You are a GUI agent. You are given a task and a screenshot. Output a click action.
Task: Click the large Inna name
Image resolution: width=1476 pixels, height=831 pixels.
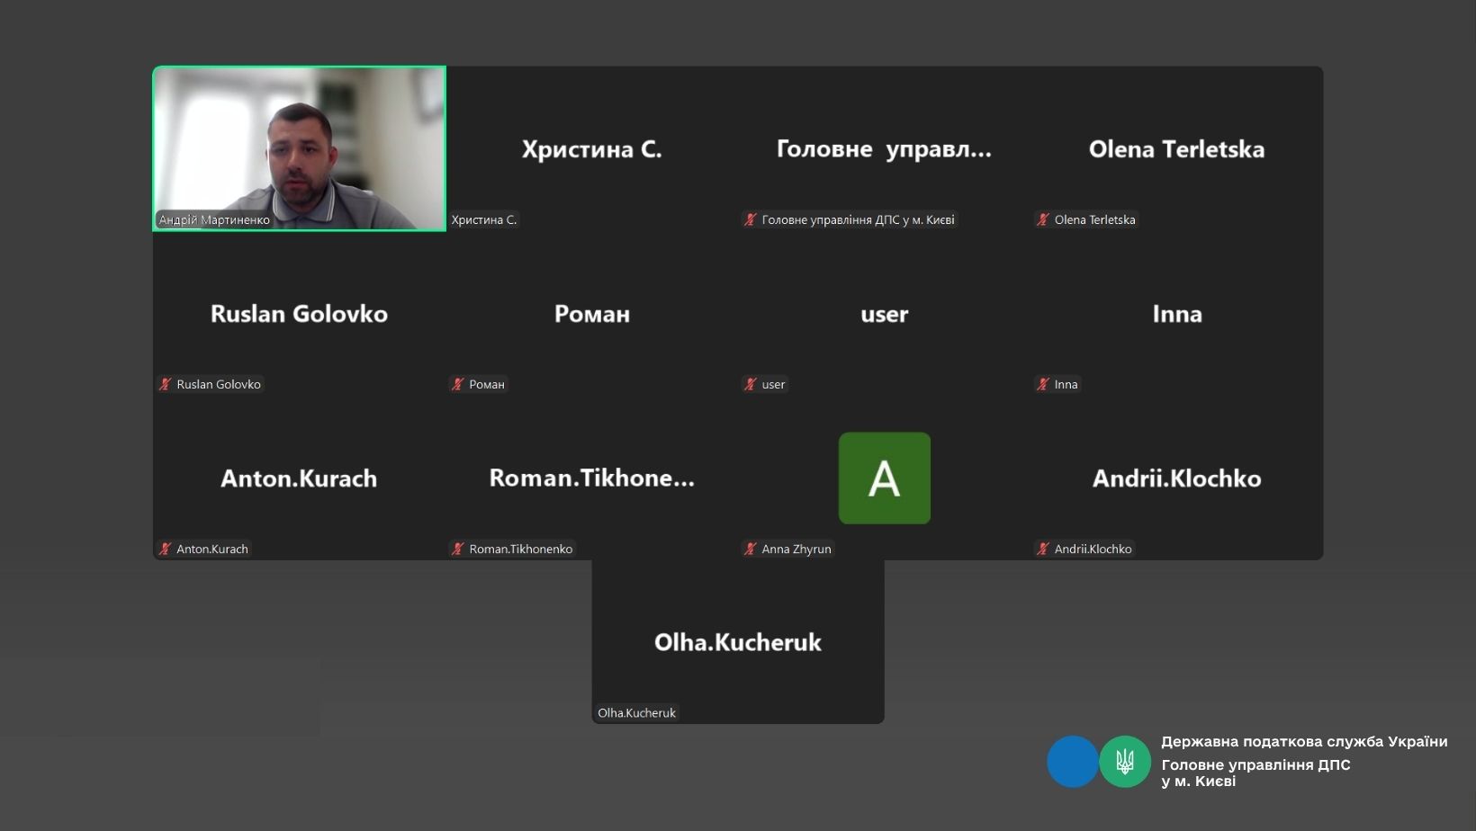pos(1177,314)
